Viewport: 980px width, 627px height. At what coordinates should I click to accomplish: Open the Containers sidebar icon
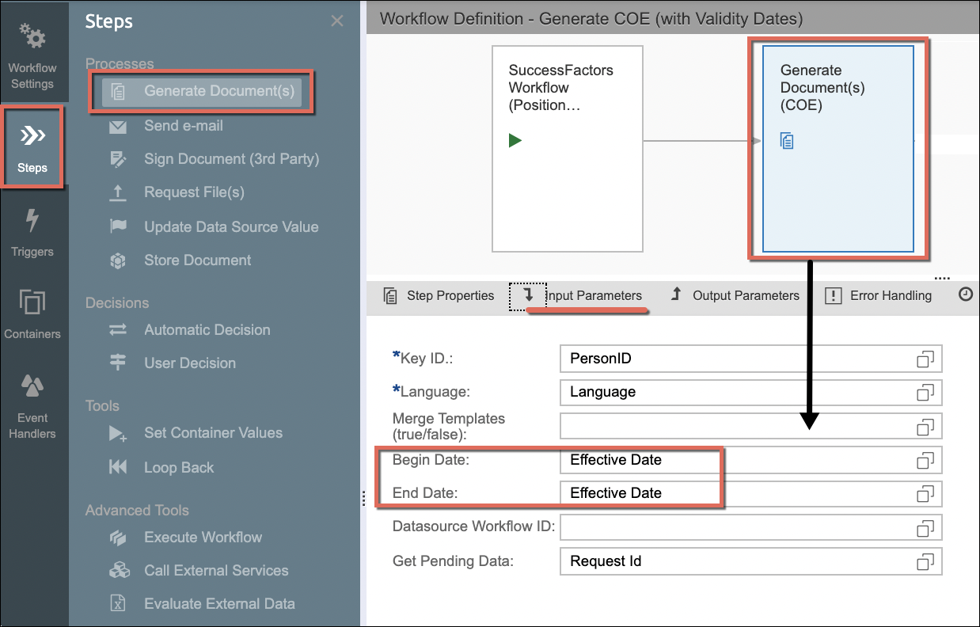tap(32, 302)
